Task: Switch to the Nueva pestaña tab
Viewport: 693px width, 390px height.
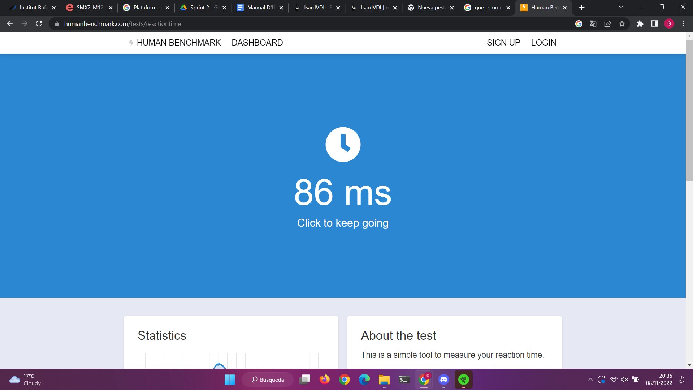Action: (x=430, y=8)
